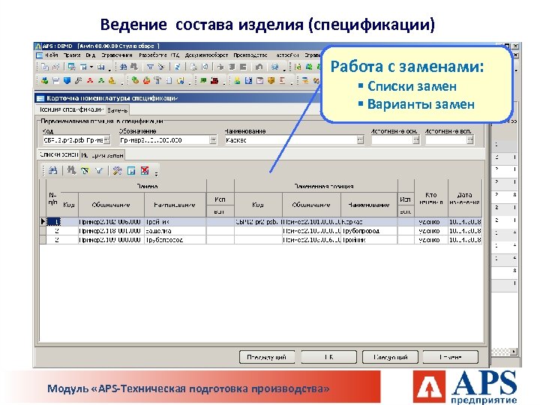This screenshot has height=405, width=540.
Task: Click the red triangle icon in second toolbar
Action: click(x=90, y=80)
